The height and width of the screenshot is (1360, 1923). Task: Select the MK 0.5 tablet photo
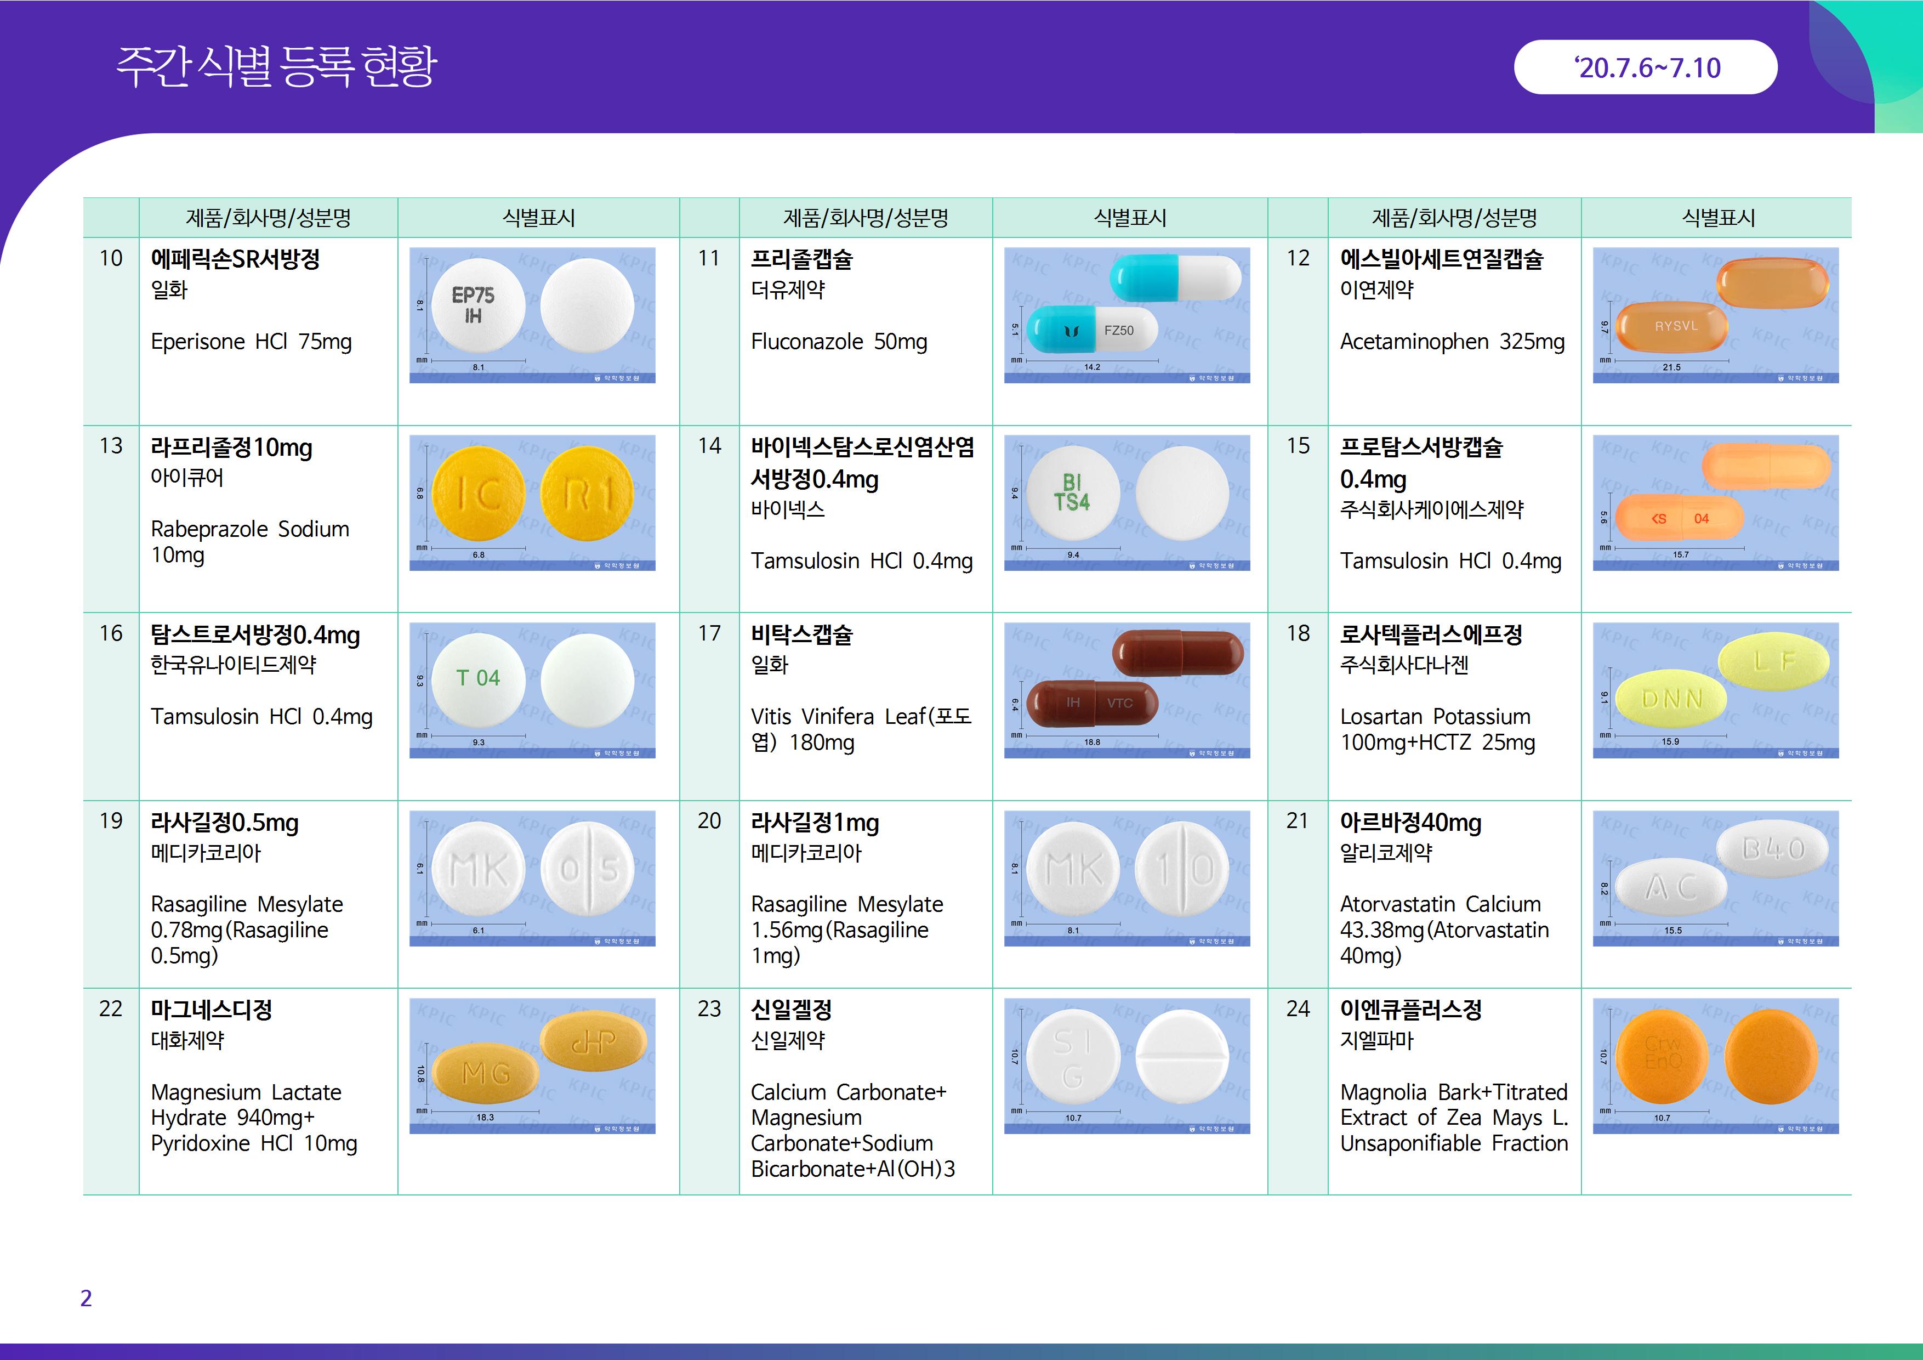pos(533,878)
